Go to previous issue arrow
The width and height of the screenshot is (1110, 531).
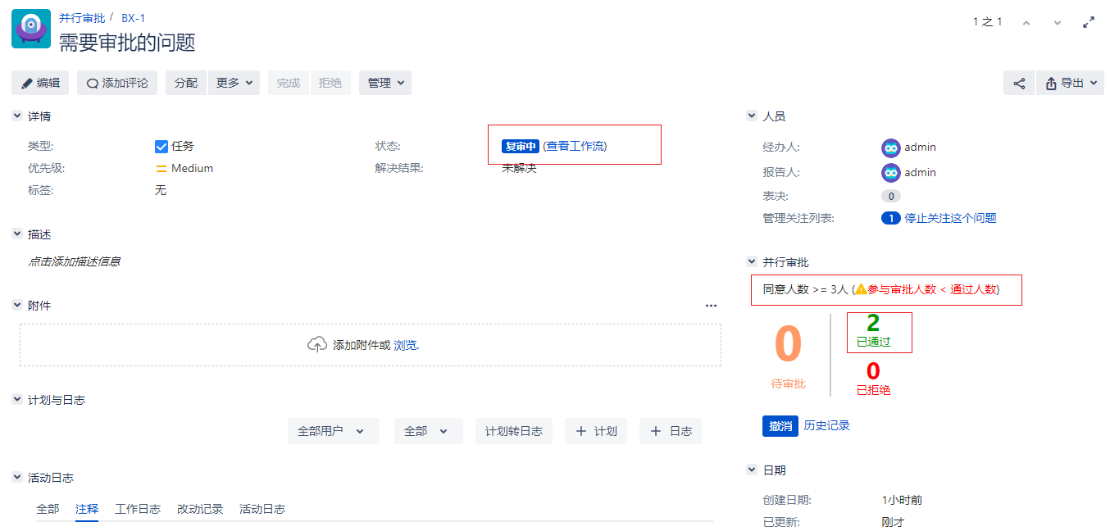(x=1026, y=22)
